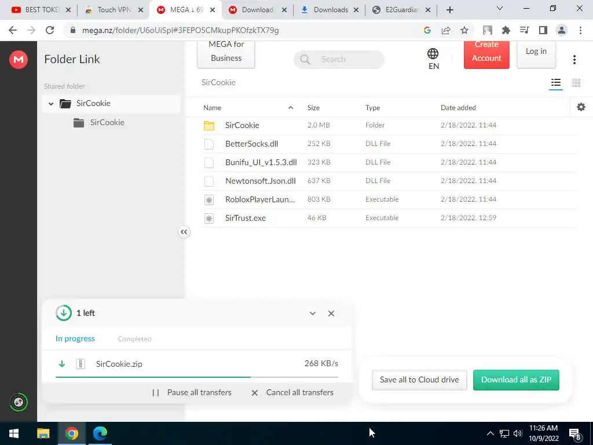Image resolution: width=593 pixels, height=445 pixels.
Task: Open the transfers status icon in sidebar
Action: (x=18, y=402)
